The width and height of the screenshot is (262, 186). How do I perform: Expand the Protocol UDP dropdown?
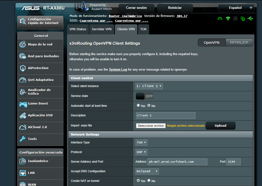[142, 152]
